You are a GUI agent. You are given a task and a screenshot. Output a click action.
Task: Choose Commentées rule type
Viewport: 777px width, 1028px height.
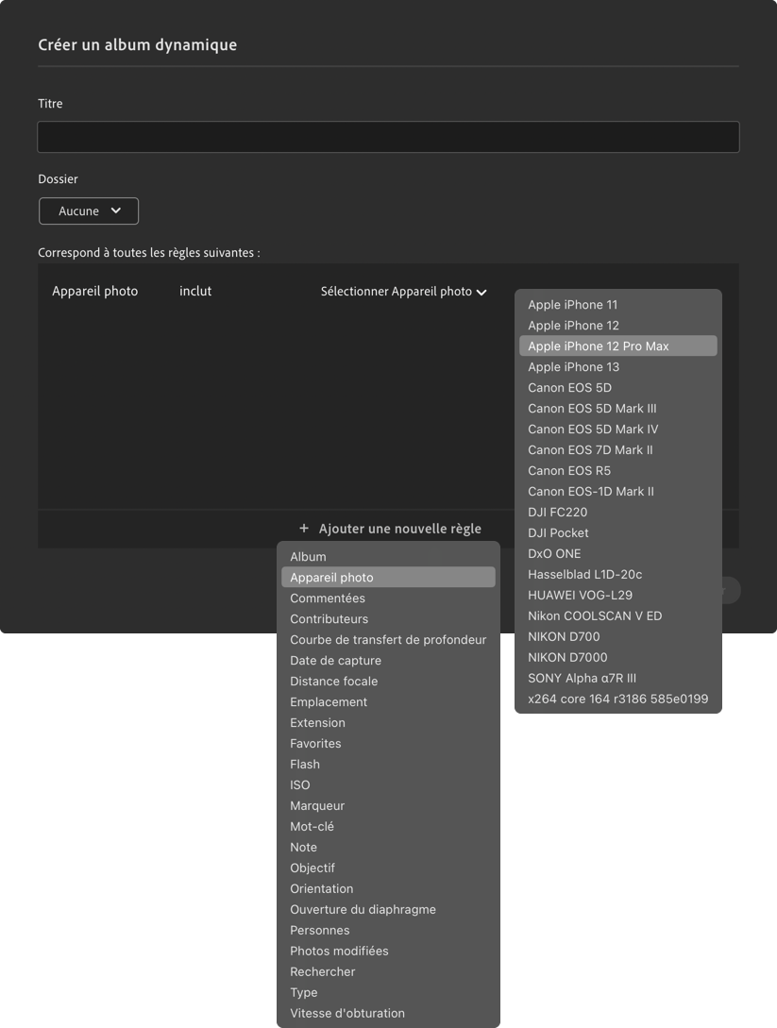coord(388,598)
